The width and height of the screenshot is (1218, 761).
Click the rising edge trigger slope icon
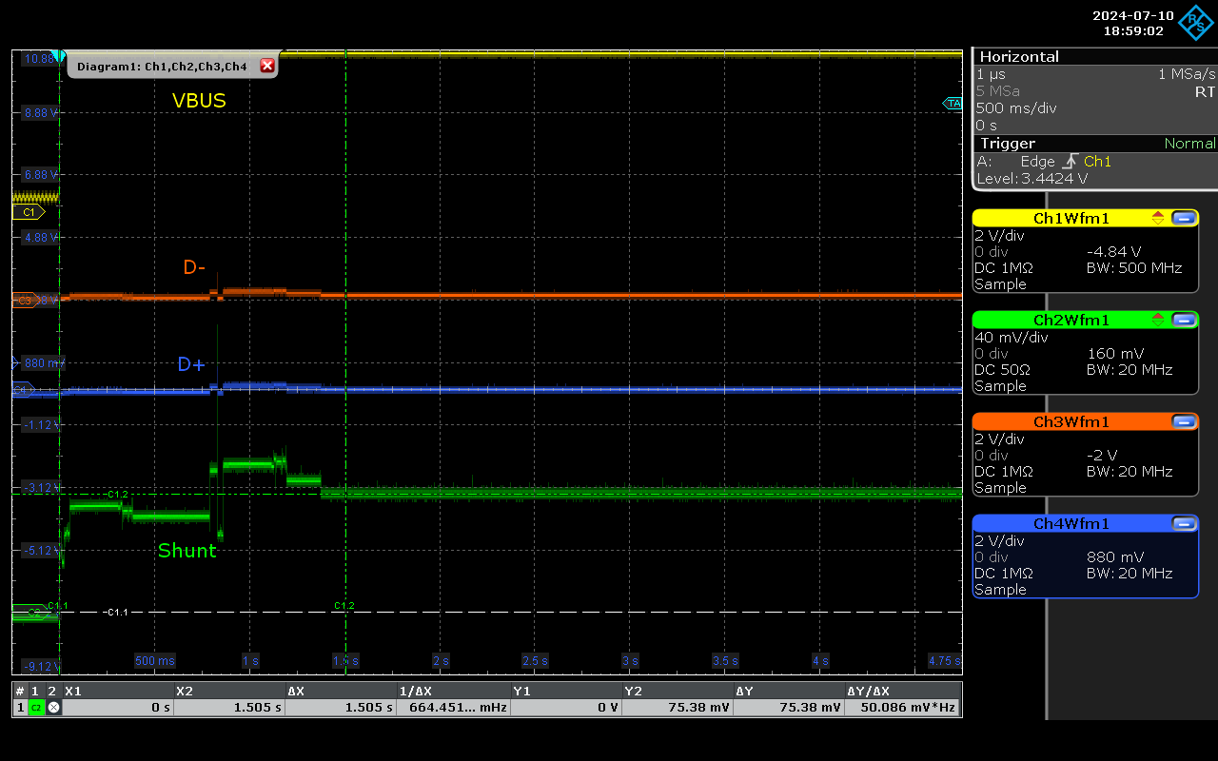tap(1070, 162)
